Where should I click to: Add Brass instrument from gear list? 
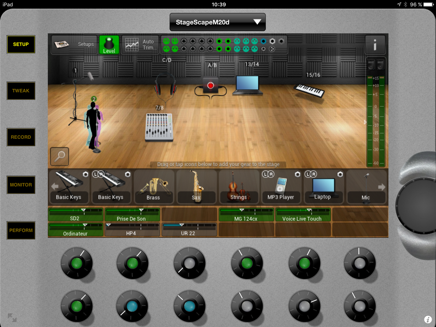pos(154,186)
